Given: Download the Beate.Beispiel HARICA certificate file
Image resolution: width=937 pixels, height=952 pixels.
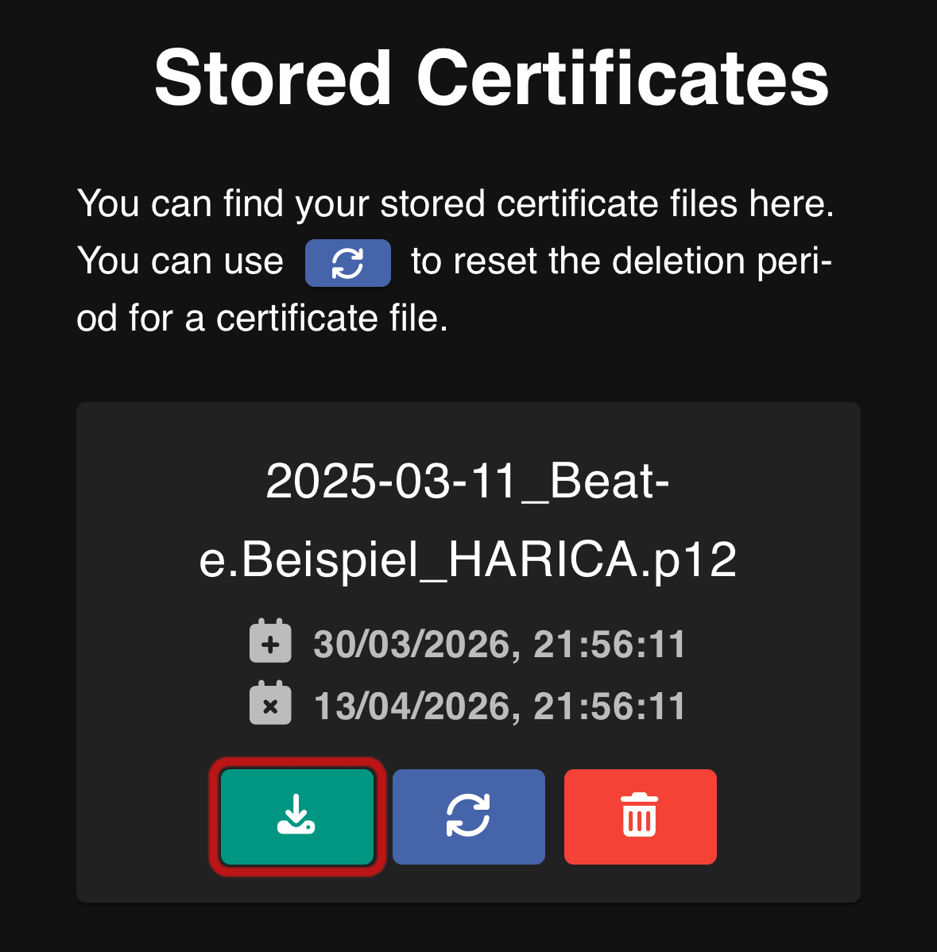Looking at the screenshot, I should pyautogui.click(x=296, y=816).
